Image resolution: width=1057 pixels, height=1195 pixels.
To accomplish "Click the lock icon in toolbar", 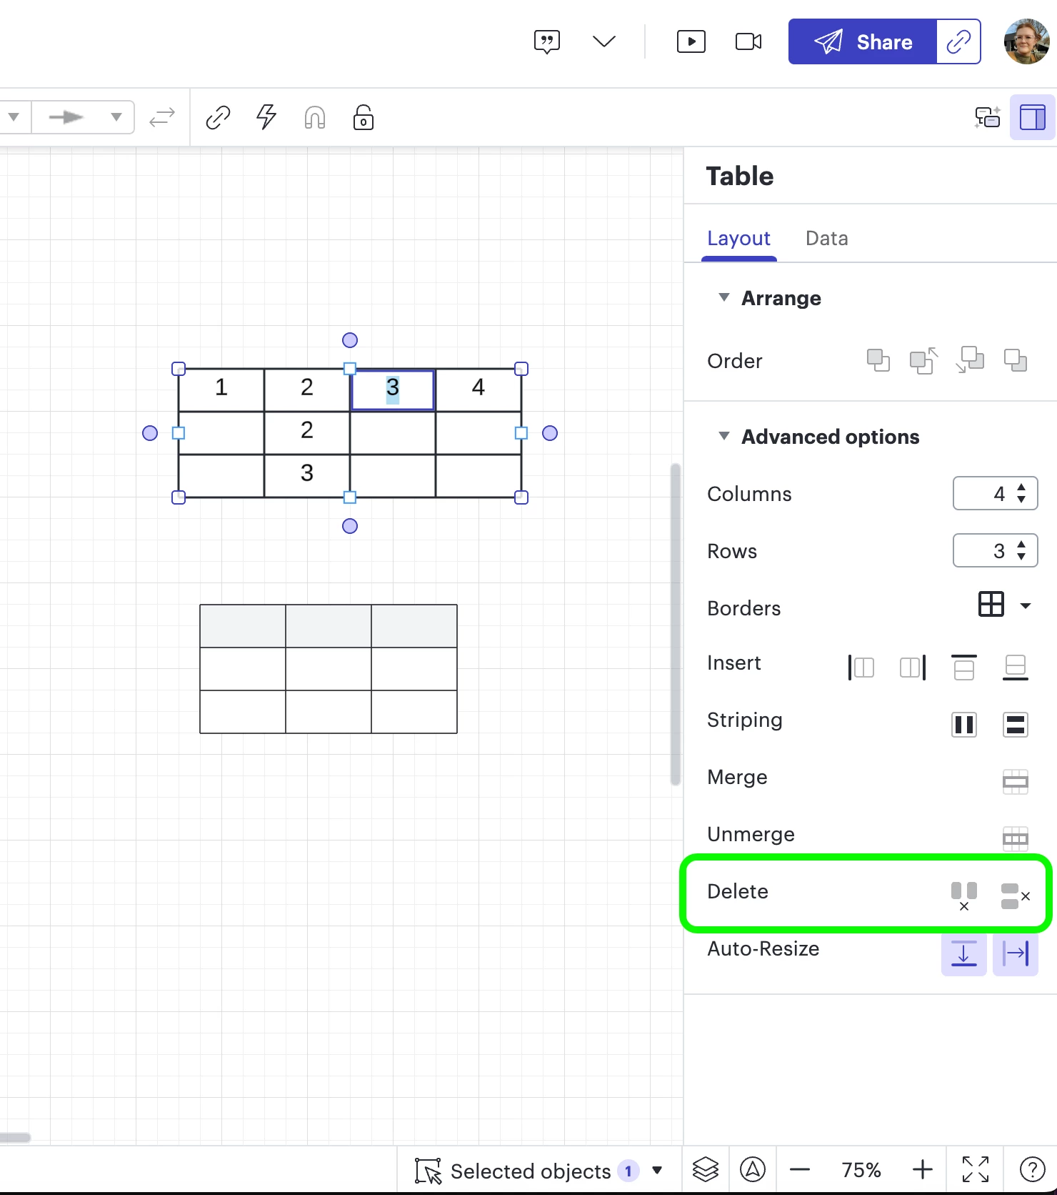I will [363, 117].
